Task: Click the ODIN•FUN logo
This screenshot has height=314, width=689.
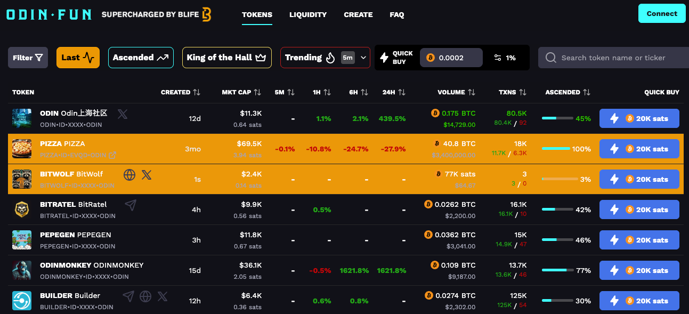Action: pos(48,14)
